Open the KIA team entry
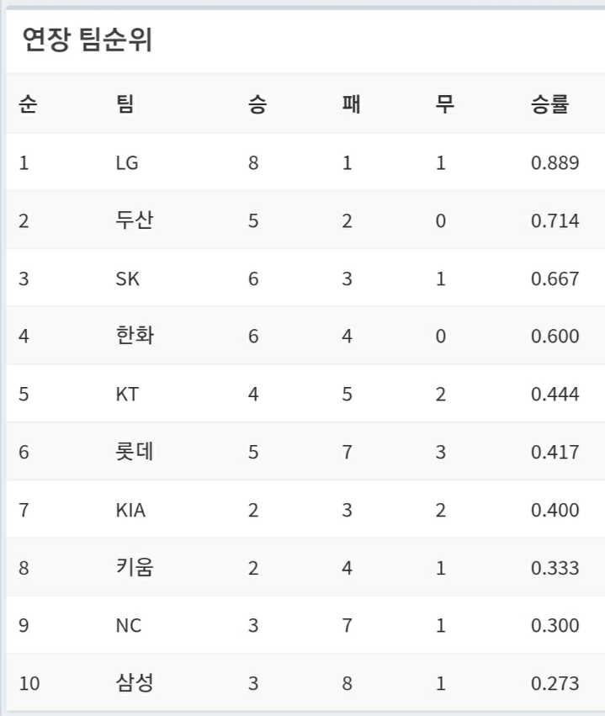The width and height of the screenshot is (605, 716). (130, 510)
